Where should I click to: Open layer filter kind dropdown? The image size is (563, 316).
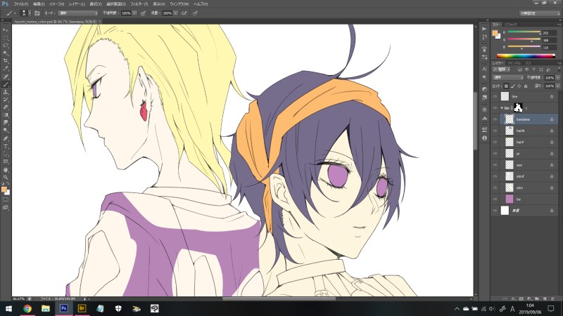pyautogui.click(x=501, y=70)
